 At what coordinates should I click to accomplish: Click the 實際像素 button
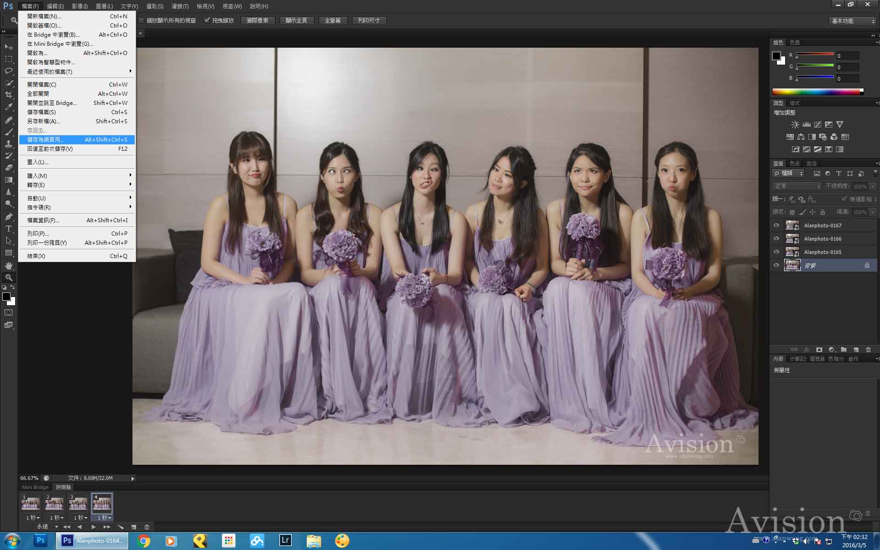258,21
